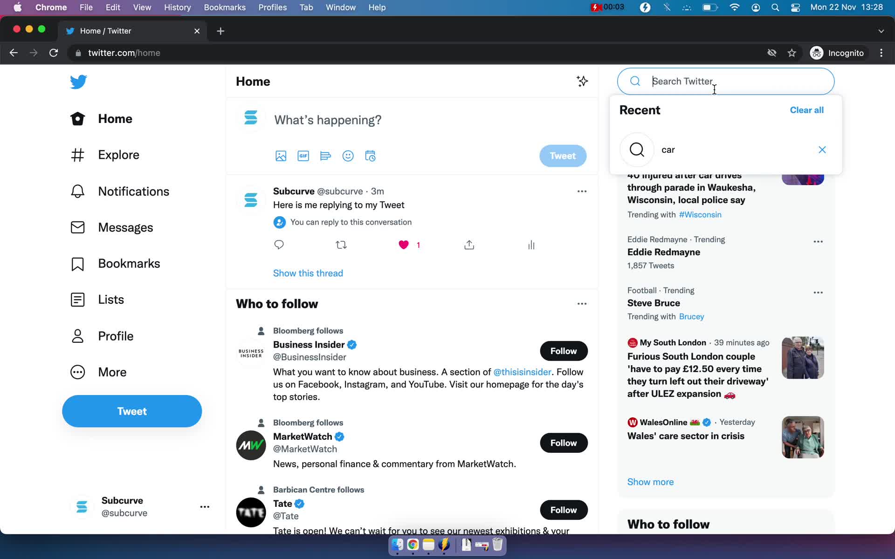This screenshot has width=895, height=559.
Task: Open Notifications bell in sidebar
Action: pyautogui.click(x=120, y=191)
